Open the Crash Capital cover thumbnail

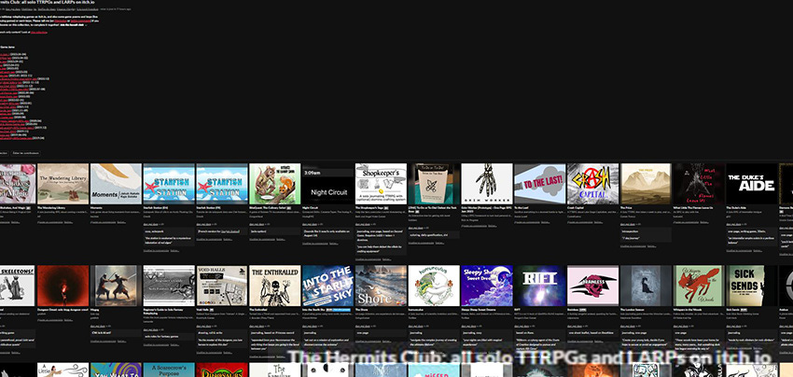592,184
